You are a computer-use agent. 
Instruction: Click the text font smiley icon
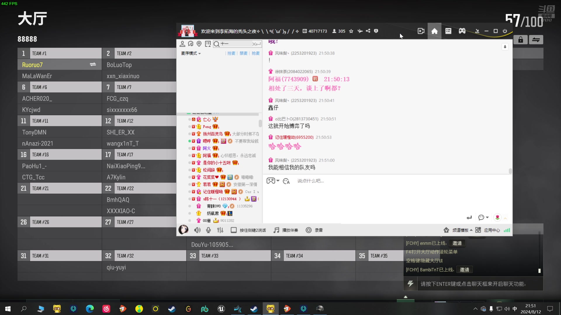click(x=286, y=181)
